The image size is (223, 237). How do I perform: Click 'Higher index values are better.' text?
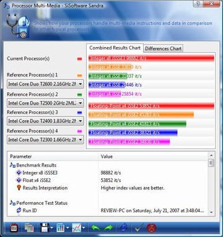tap(133, 188)
